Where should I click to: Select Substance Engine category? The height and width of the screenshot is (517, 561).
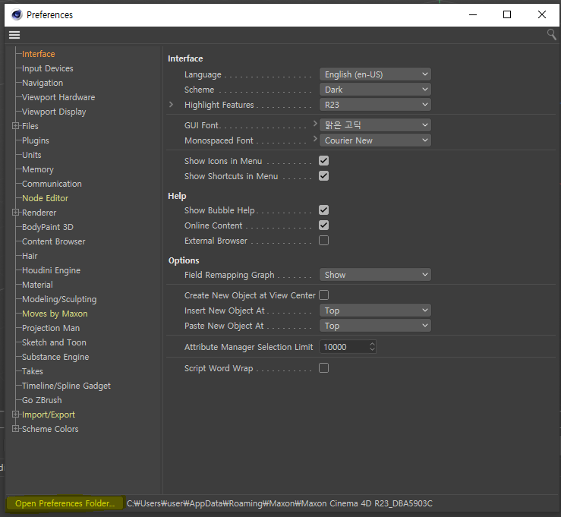click(55, 357)
